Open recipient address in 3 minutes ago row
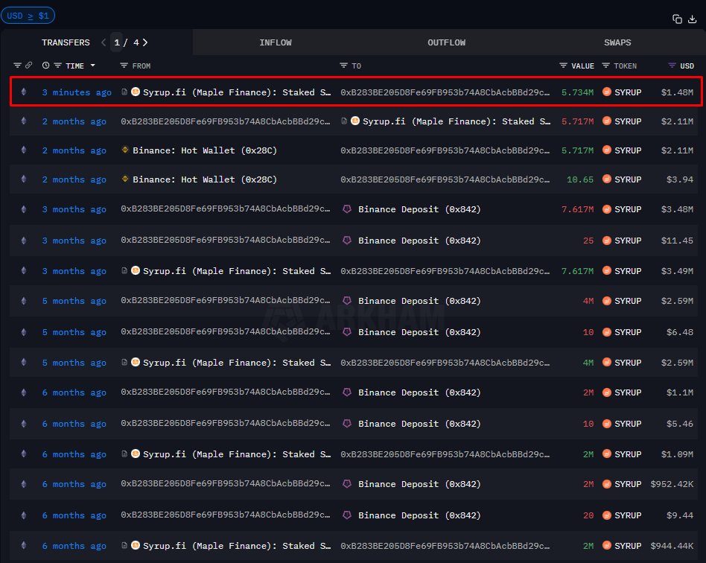706x563 pixels. point(445,92)
